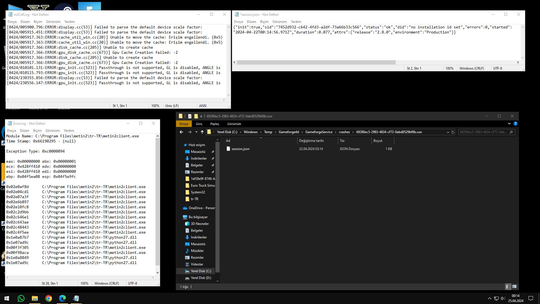The height and width of the screenshot is (304, 540).
Task: Click the refresh icon next to the address bar
Action: coord(453,132)
